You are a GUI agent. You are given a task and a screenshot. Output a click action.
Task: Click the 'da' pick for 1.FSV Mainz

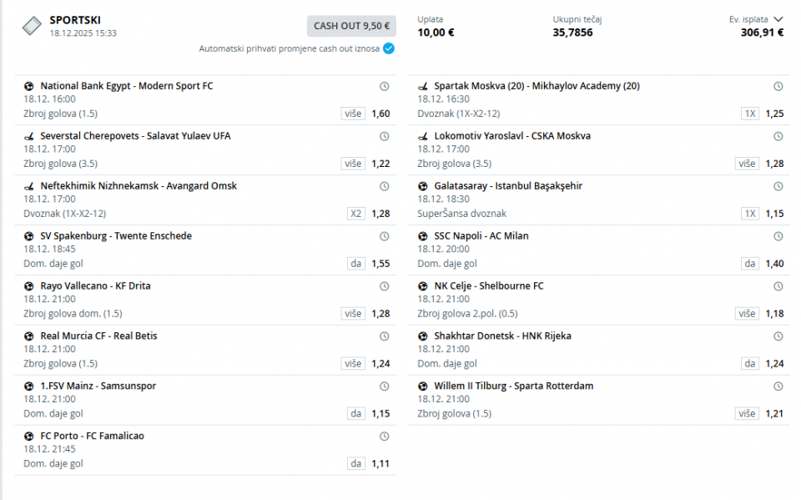(x=356, y=413)
